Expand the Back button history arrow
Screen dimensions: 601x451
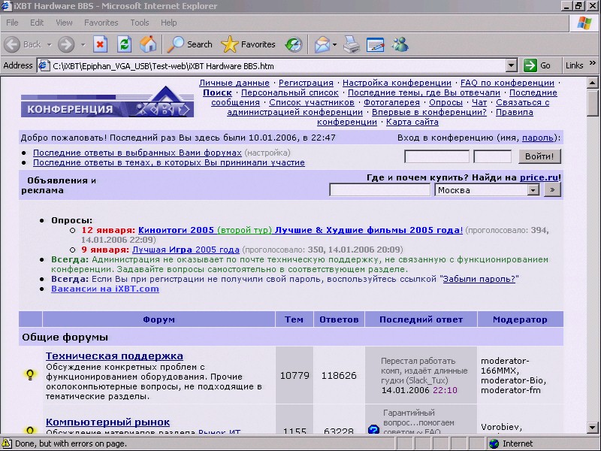coord(50,44)
